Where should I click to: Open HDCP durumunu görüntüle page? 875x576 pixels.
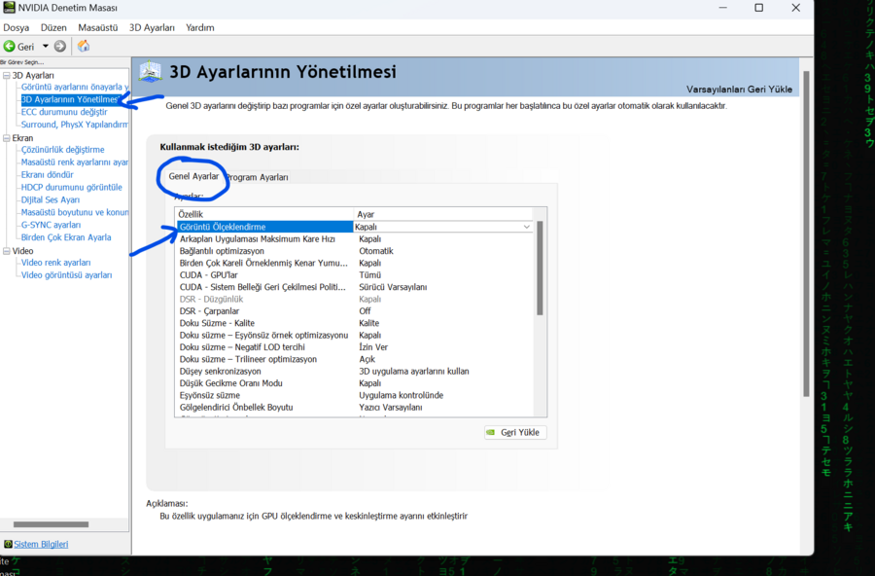71,187
